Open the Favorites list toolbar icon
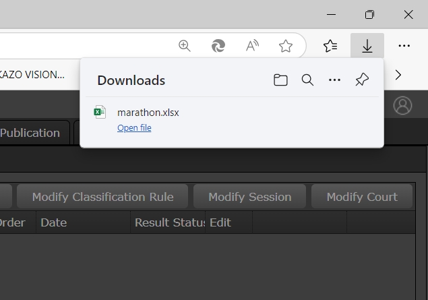 click(330, 46)
